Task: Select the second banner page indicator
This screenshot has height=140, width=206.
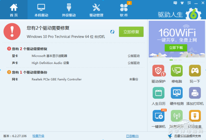Action: [176, 60]
